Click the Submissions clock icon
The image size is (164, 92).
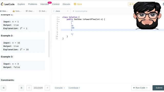[40, 11]
